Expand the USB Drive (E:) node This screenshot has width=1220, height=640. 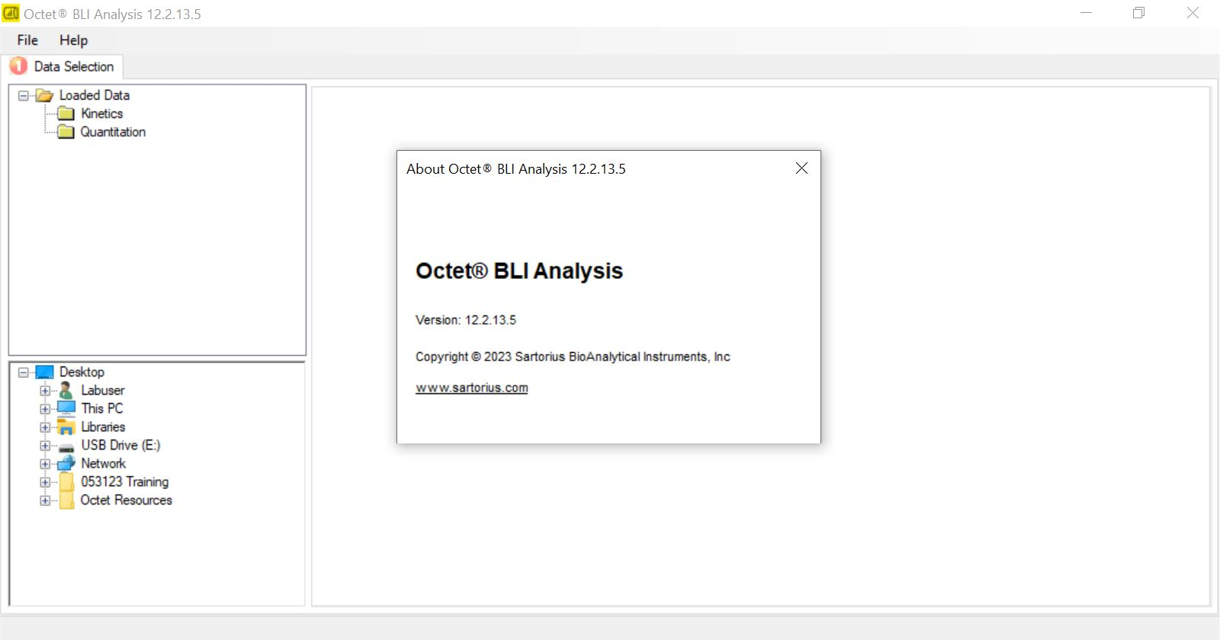tap(45, 446)
